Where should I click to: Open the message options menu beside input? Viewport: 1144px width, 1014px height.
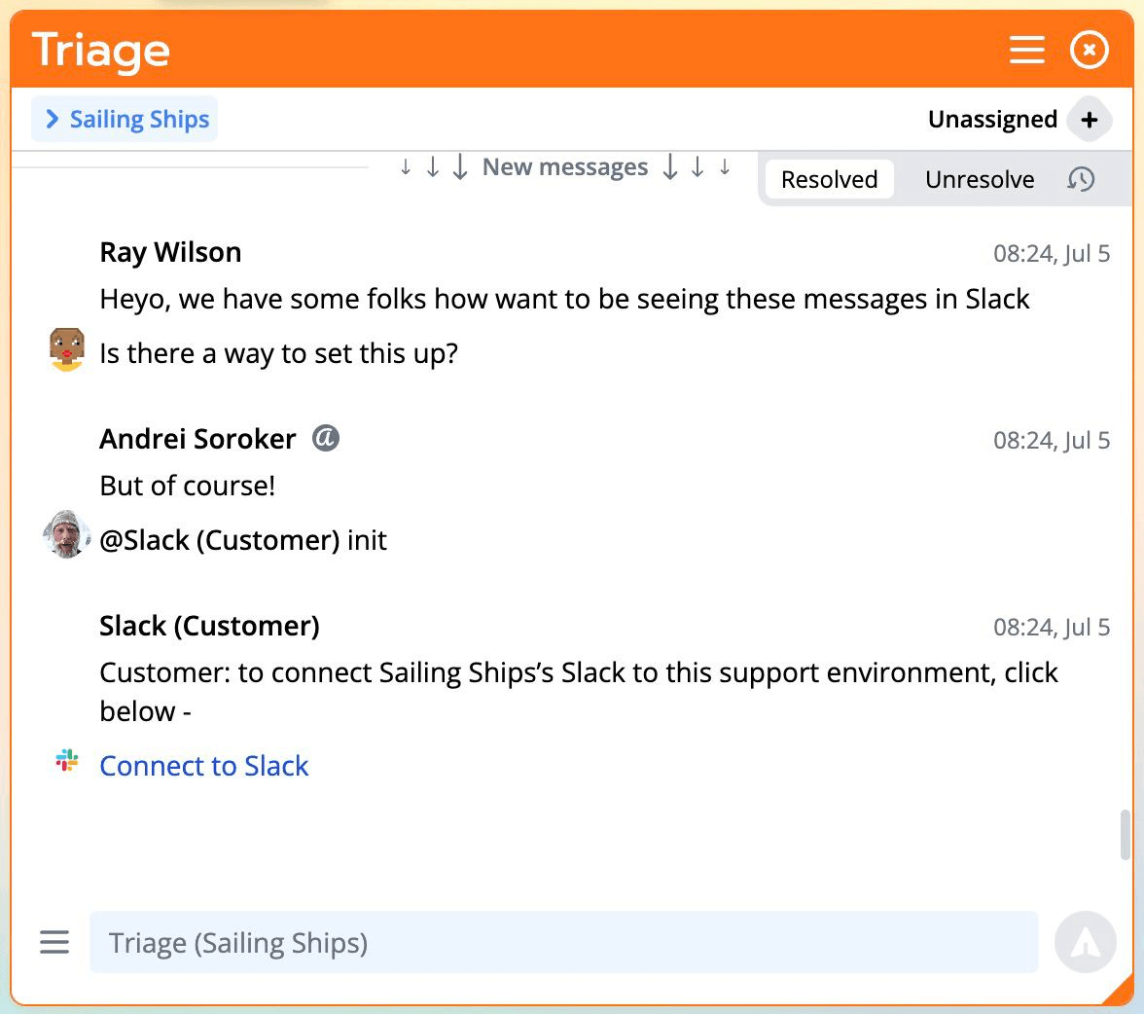tap(54, 942)
